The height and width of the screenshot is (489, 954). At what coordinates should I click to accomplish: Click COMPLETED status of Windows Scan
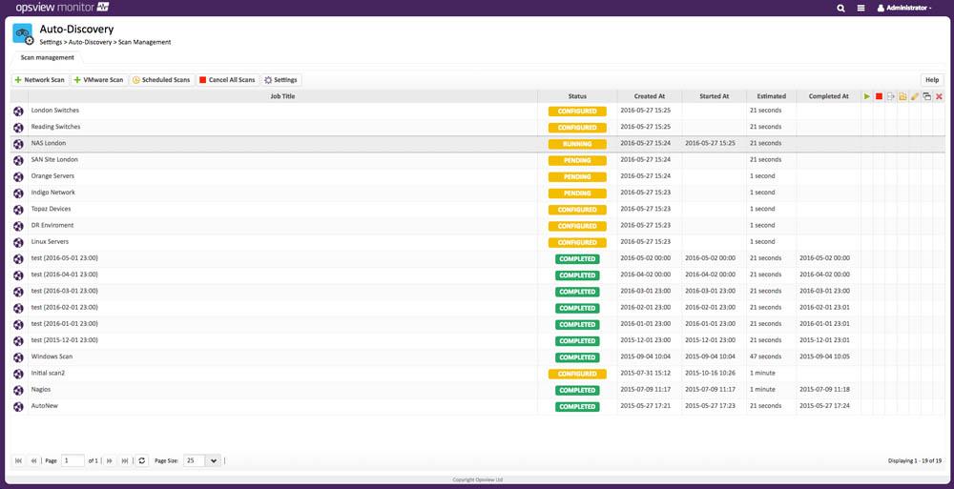click(577, 357)
